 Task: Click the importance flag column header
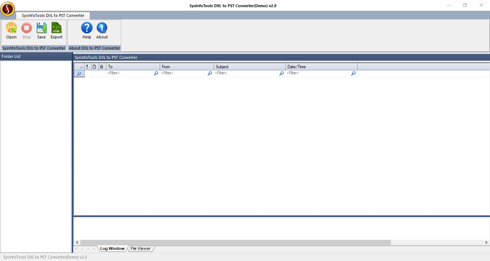(x=88, y=67)
